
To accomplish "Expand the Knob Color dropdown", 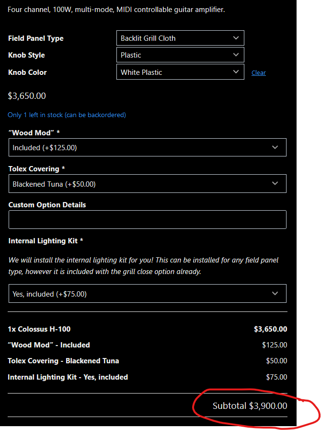I will point(180,72).
